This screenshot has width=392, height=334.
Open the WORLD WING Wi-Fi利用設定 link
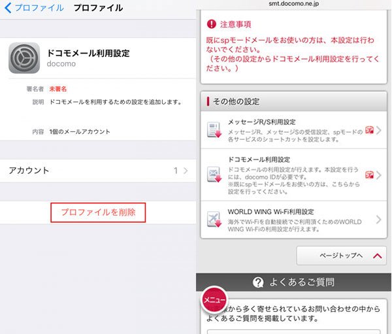[294, 220]
